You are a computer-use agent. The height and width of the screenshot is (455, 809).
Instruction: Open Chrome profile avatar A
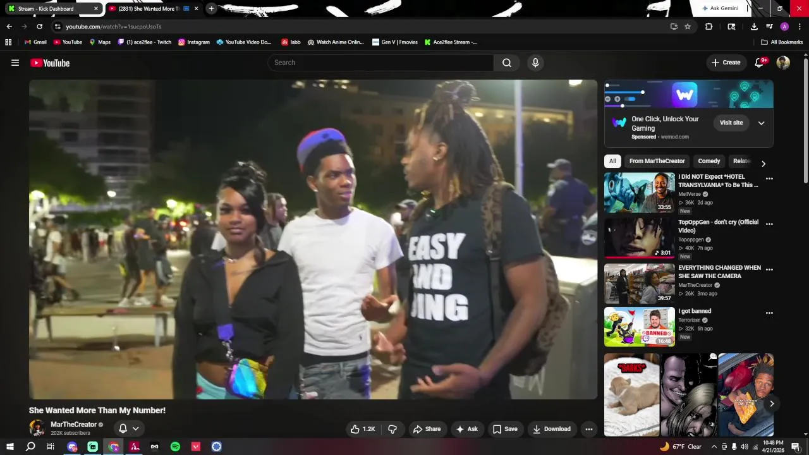(x=784, y=27)
